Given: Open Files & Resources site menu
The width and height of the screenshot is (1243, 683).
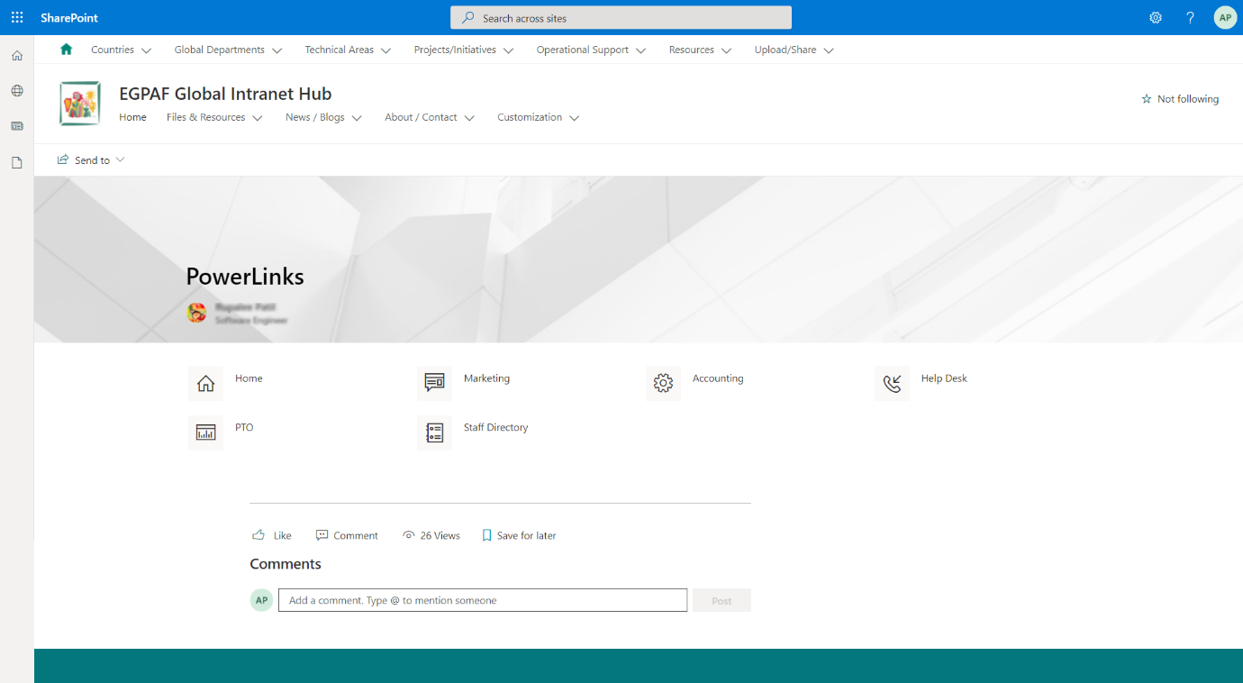Looking at the screenshot, I should [205, 117].
